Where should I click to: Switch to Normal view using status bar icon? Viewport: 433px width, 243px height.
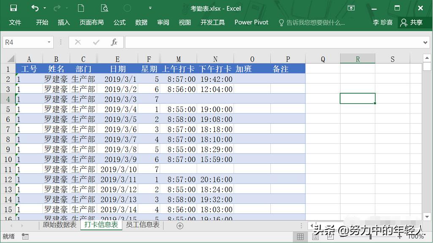click(301, 236)
